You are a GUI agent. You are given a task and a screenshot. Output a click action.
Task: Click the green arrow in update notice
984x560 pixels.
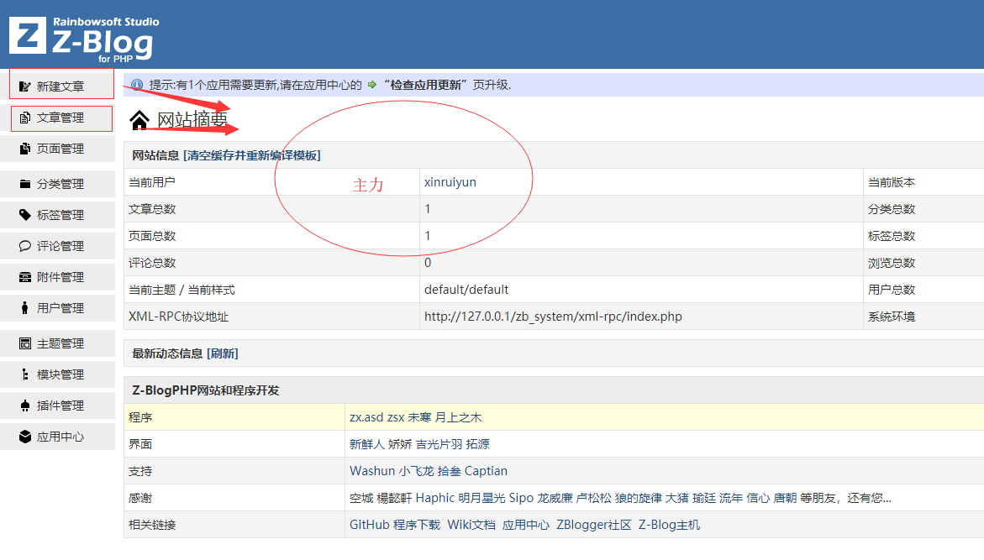pyautogui.click(x=372, y=85)
